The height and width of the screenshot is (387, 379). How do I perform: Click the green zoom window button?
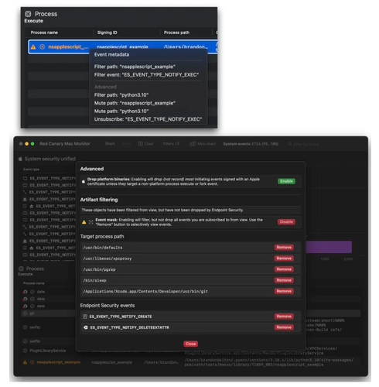point(32,144)
